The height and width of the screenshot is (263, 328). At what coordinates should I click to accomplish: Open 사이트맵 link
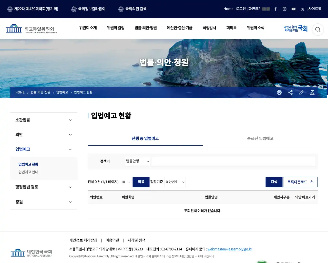click(x=315, y=9)
